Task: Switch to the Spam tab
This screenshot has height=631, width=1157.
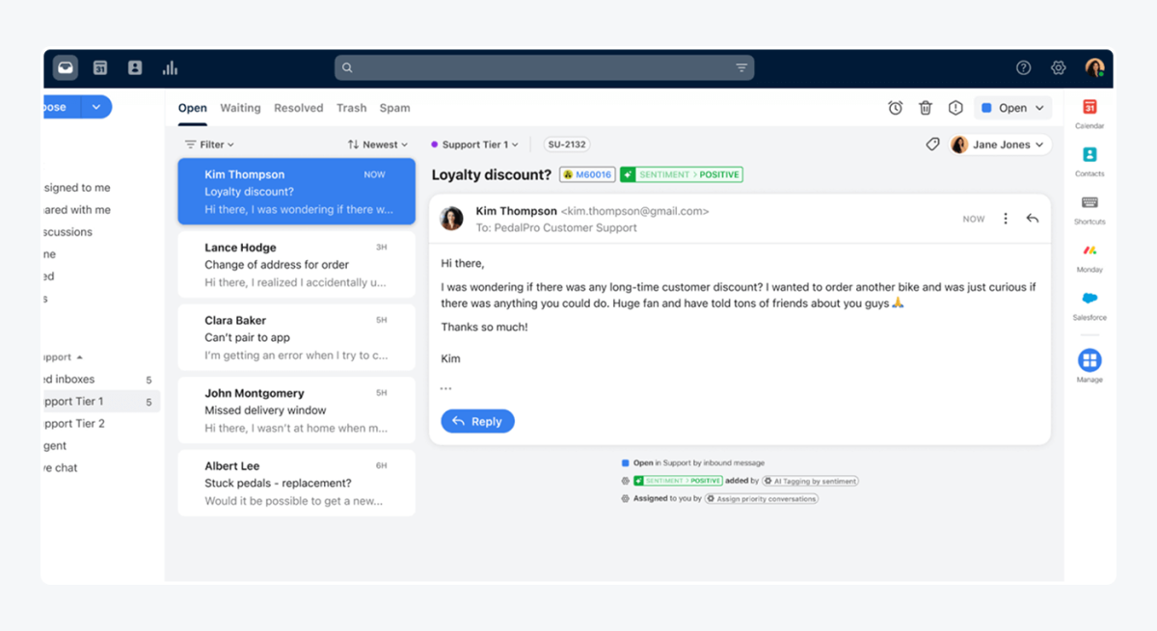Action: [x=394, y=108]
